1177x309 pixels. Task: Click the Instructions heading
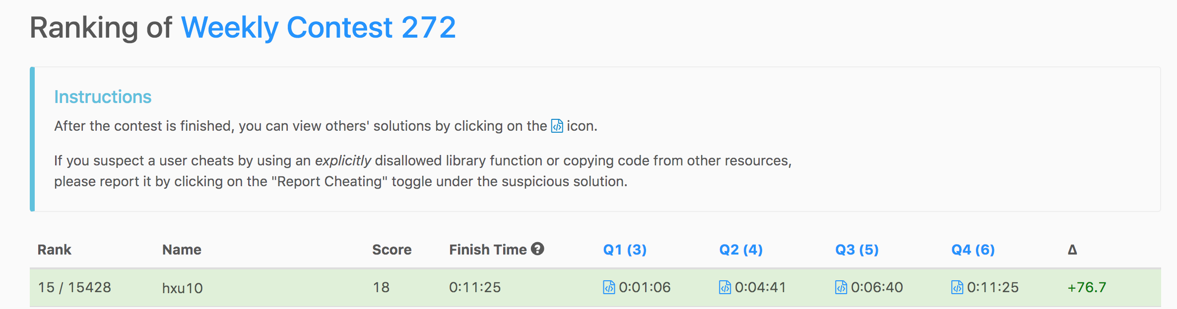click(x=103, y=97)
